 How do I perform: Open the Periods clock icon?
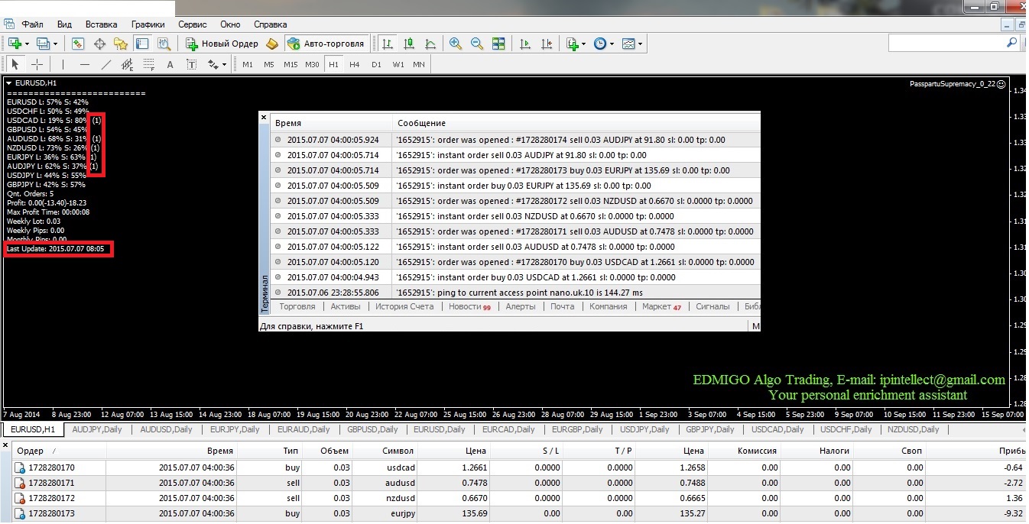599,44
